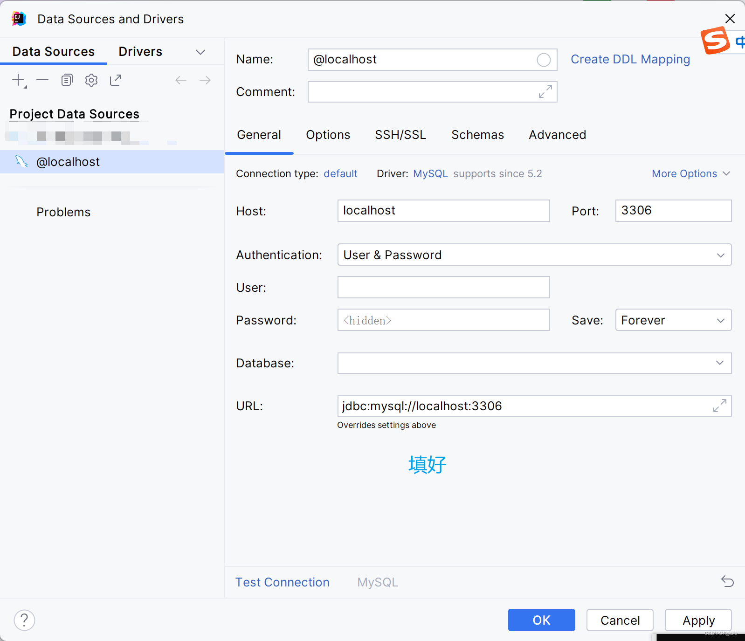745x641 pixels.
Task: Expand the URL field editor
Action: point(719,406)
